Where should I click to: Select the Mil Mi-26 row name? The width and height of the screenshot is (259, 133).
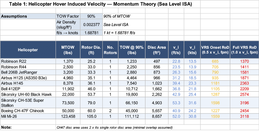click(x=28, y=116)
